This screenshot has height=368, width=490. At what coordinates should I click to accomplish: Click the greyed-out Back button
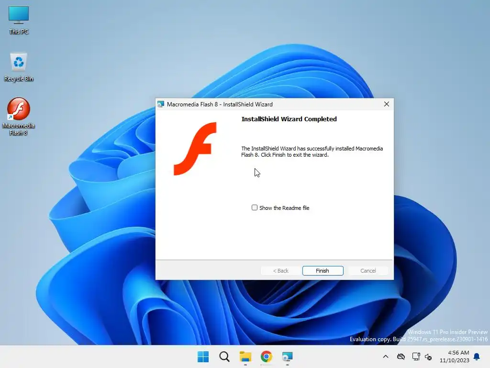click(x=280, y=271)
